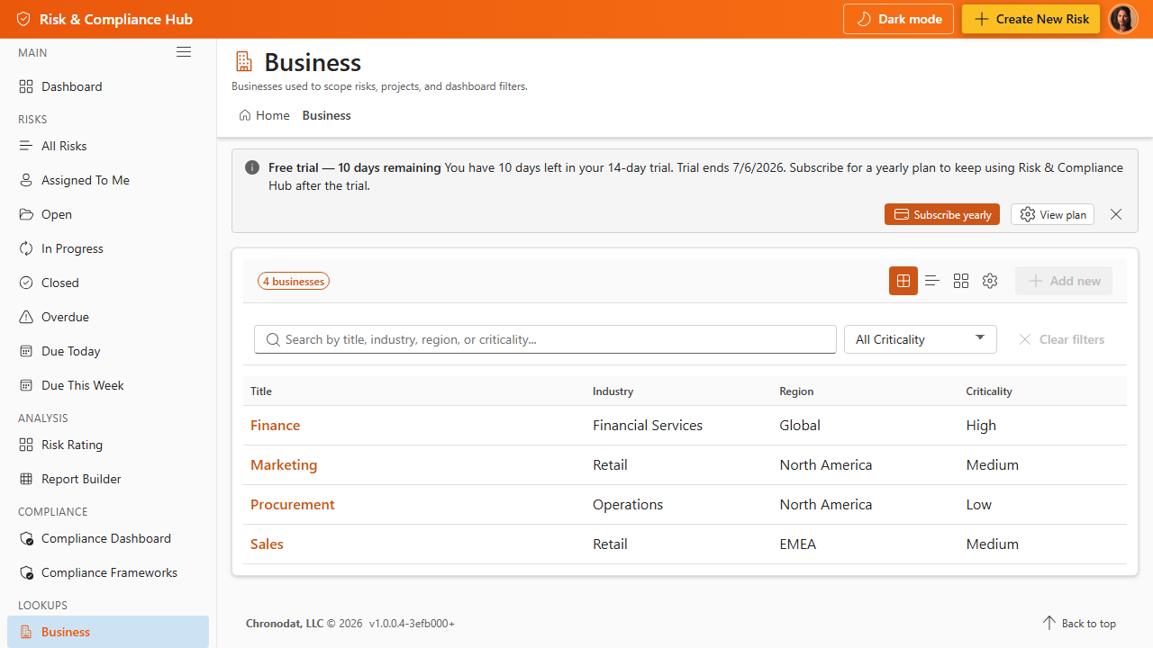
Task: Click the info icon in trial banner
Action: click(x=252, y=167)
